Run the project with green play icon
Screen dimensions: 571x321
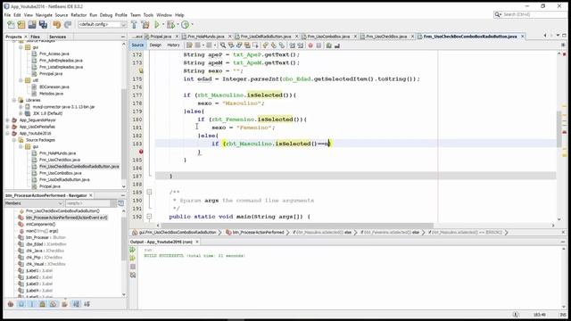coord(157,25)
